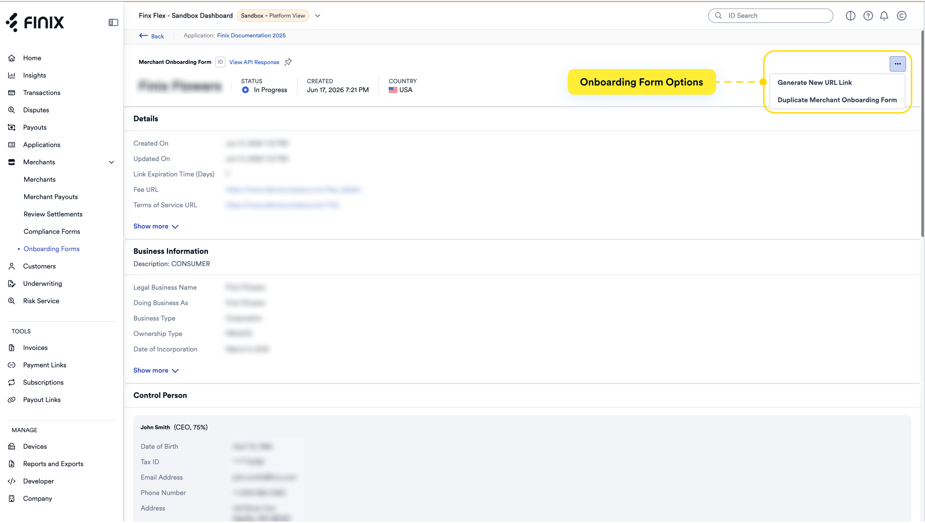
Task: Open the three-dot options menu button
Action: 898,64
